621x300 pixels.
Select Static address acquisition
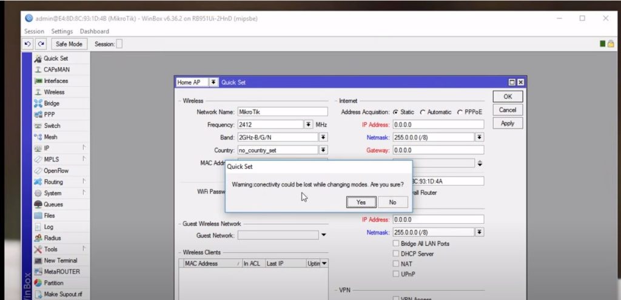395,112
